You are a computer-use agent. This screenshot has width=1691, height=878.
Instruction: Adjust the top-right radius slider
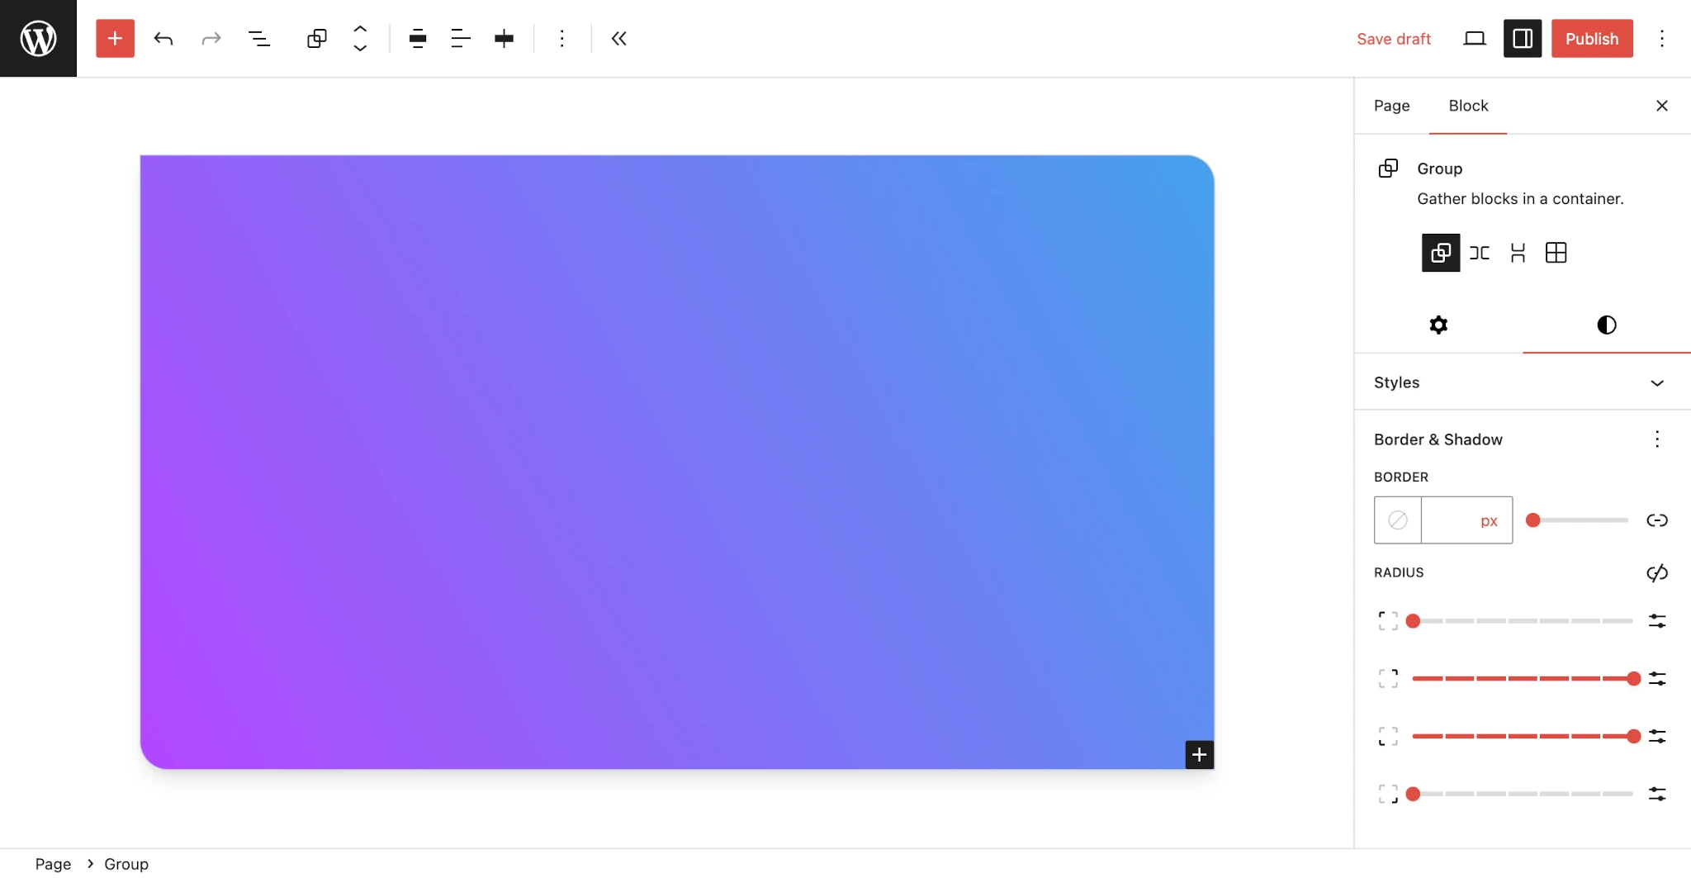(x=1523, y=679)
